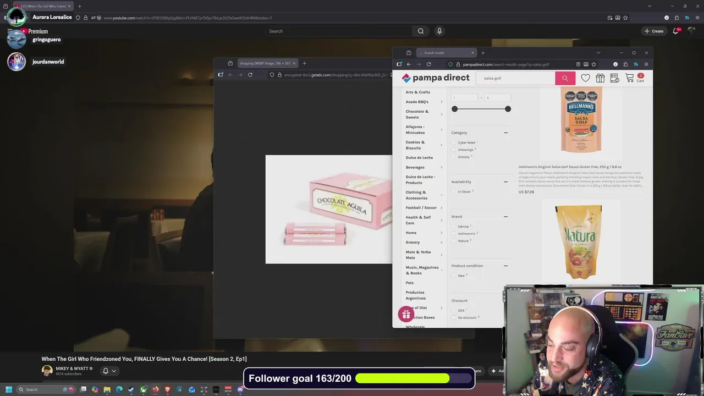Expand the Asado BBQ's category arrow
This screenshot has width=704, height=396.
tap(441, 102)
